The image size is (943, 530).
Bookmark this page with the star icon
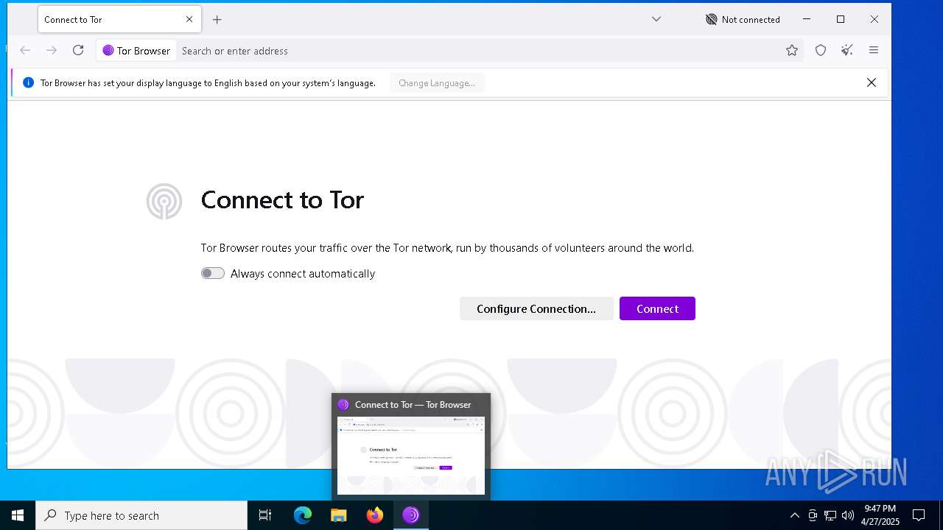coord(792,50)
